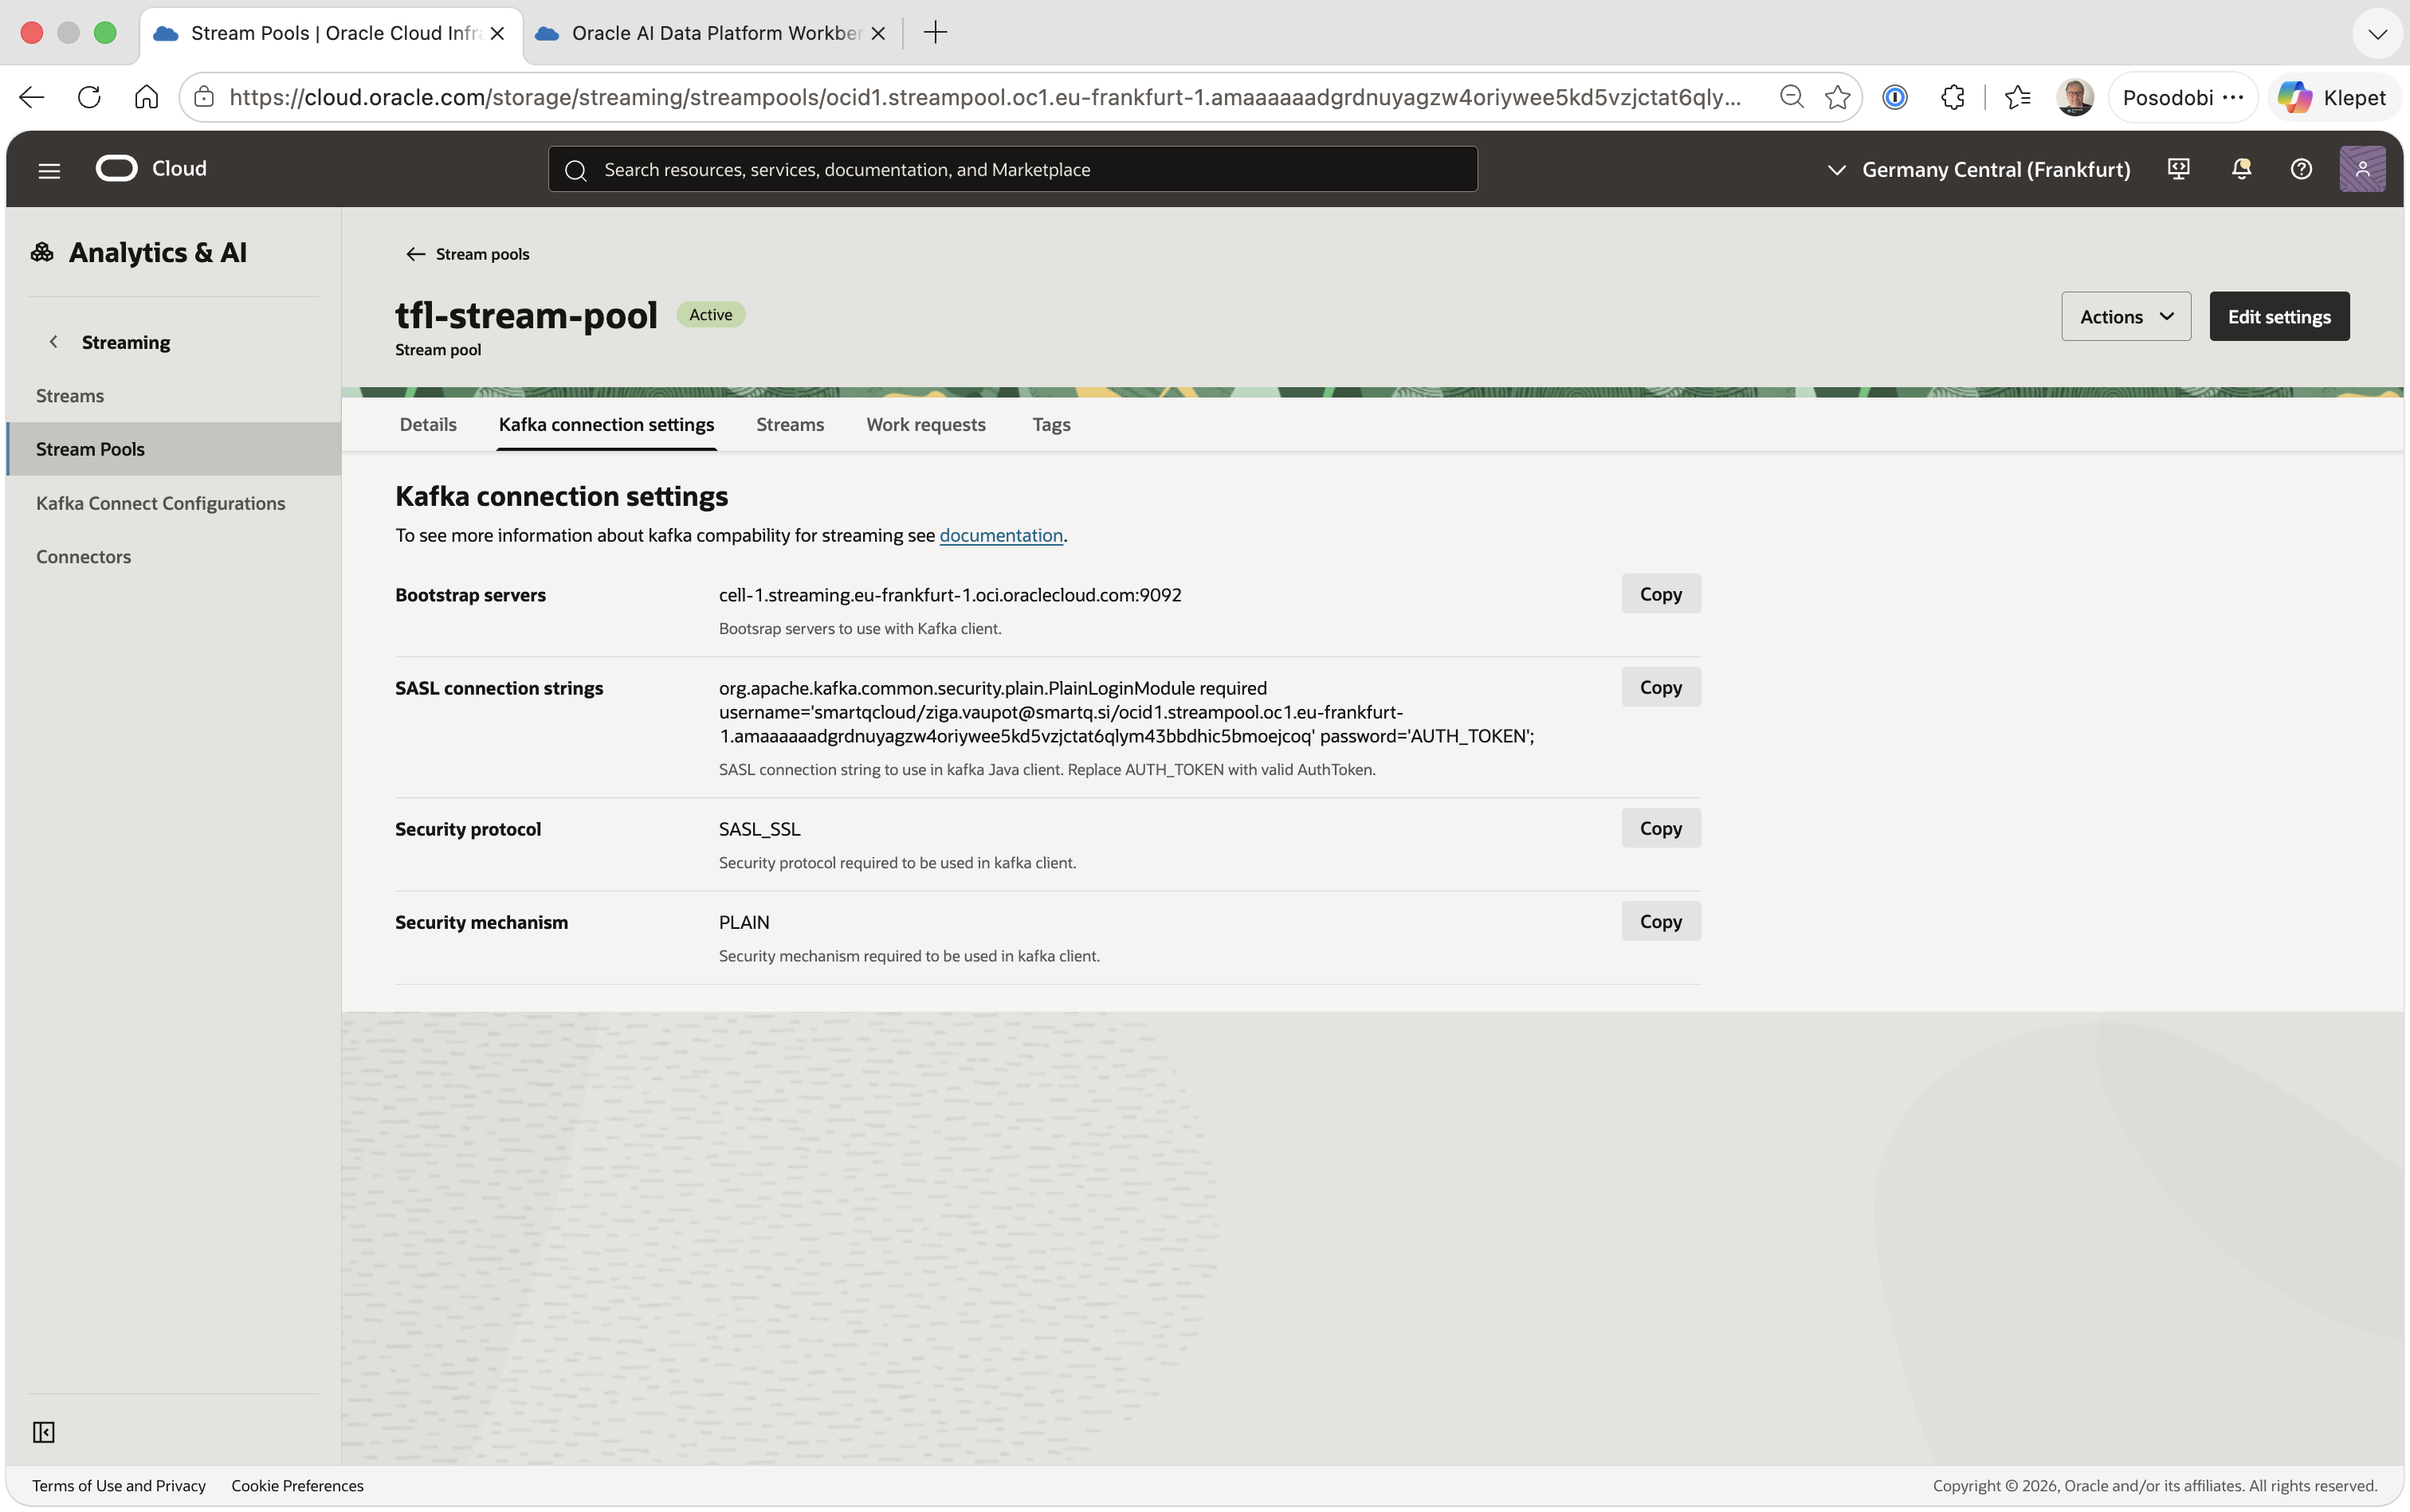Open Terms of Use and Privacy

119,1485
